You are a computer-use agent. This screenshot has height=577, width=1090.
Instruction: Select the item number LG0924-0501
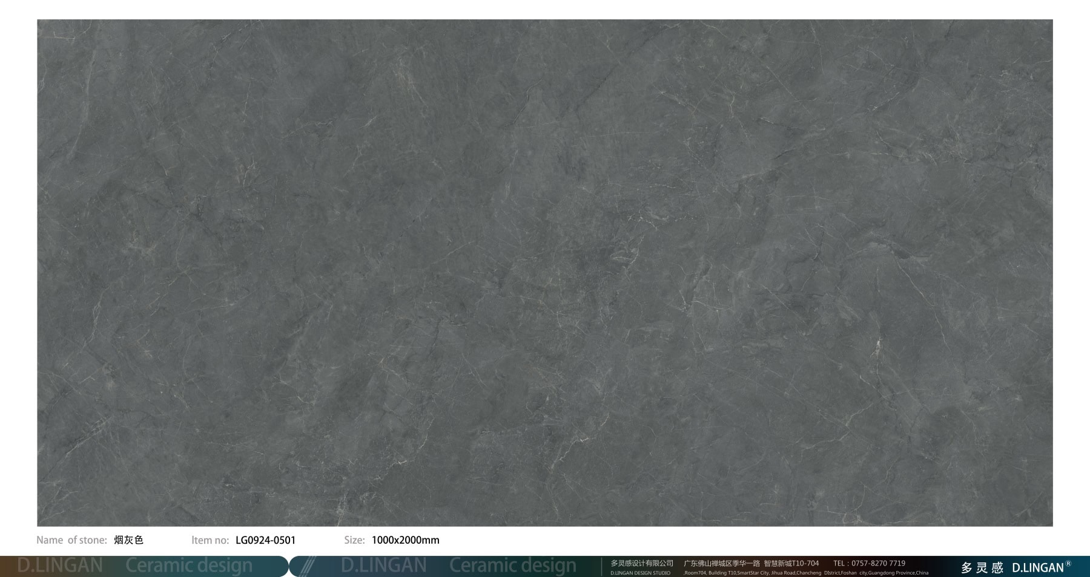pos(265,540)
